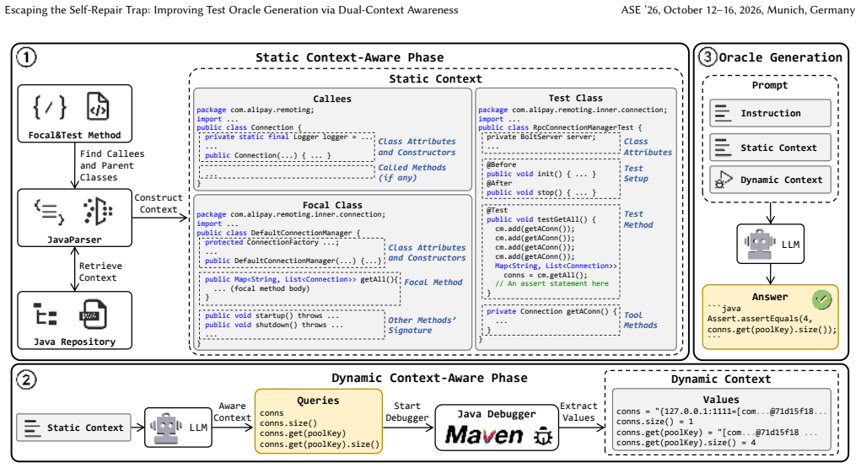Viewport: 861px width, 468px height.
Task: Click the 'Find Callees and Parent Classes' label
Action: (x=112, y=165)
